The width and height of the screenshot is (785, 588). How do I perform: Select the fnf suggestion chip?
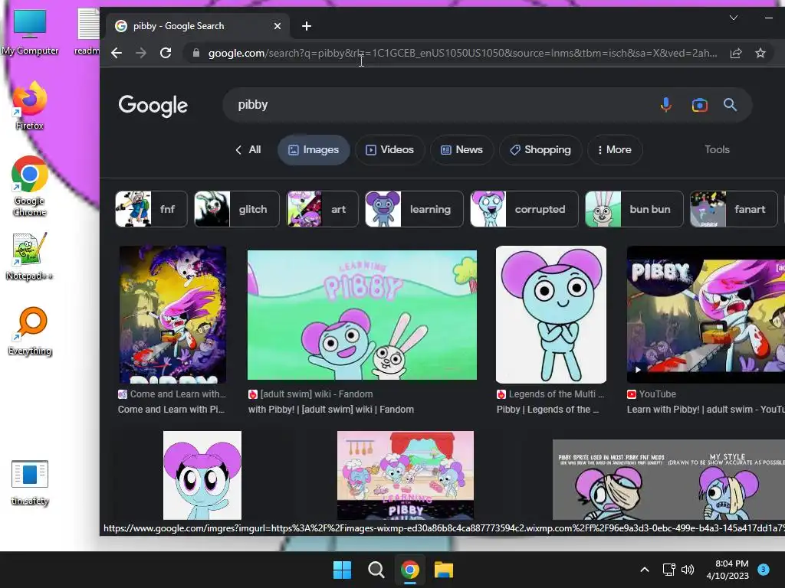click(x=151, y=209)
